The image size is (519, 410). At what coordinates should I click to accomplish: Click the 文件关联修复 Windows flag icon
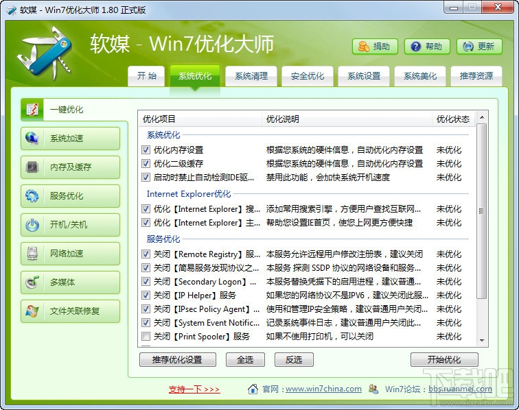click(32, 311)
